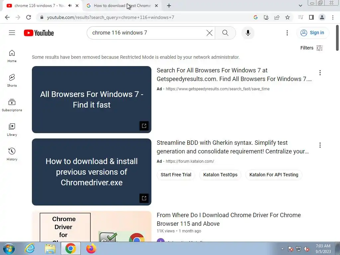Install app via address bar download icon

pos(266,17)
